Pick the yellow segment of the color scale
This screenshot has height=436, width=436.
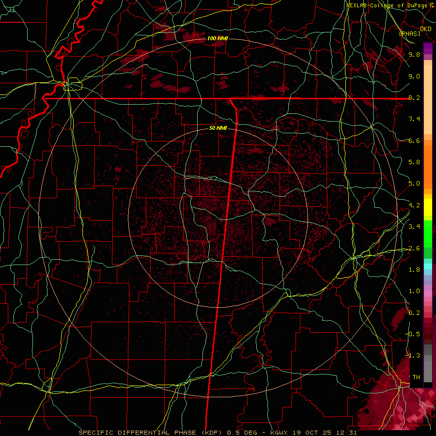coord(428,207)
